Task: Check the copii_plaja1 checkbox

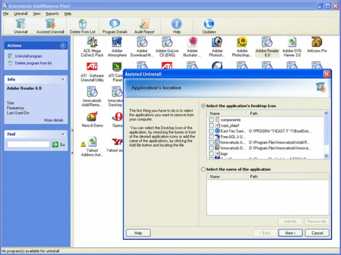Action: 211,125
